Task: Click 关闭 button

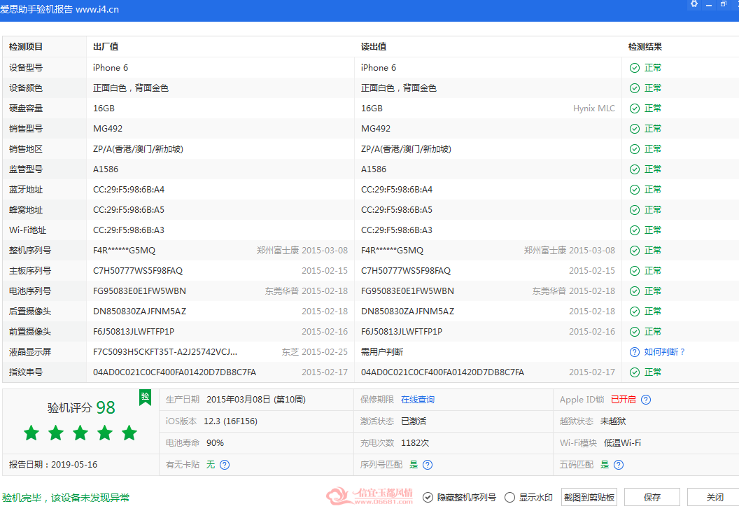Action: coord(715,497)
